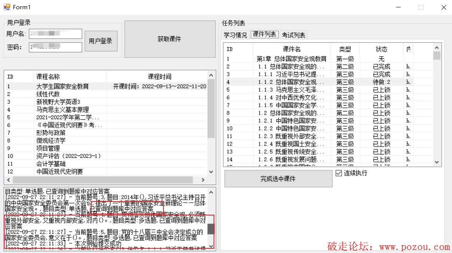Select course row 会计学基础
Image resolution: width=452 pixels, height=253 pixels.
[106, 164]
